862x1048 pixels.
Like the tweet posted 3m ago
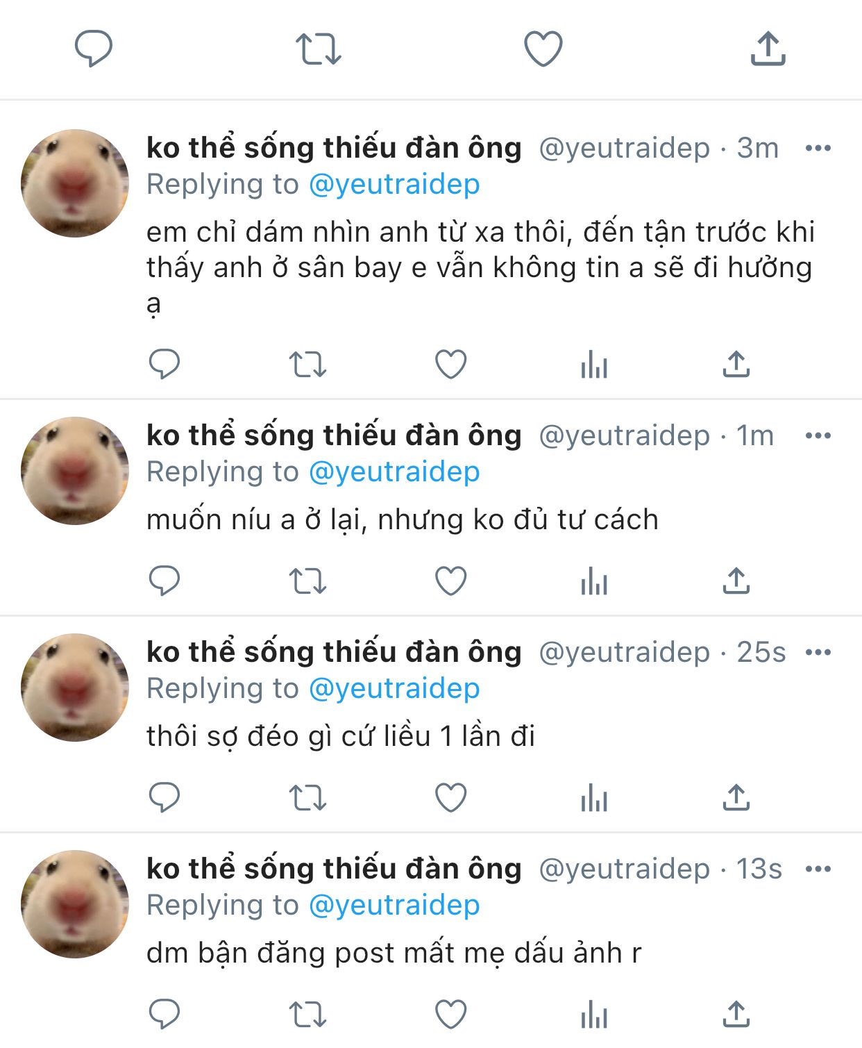450,364
